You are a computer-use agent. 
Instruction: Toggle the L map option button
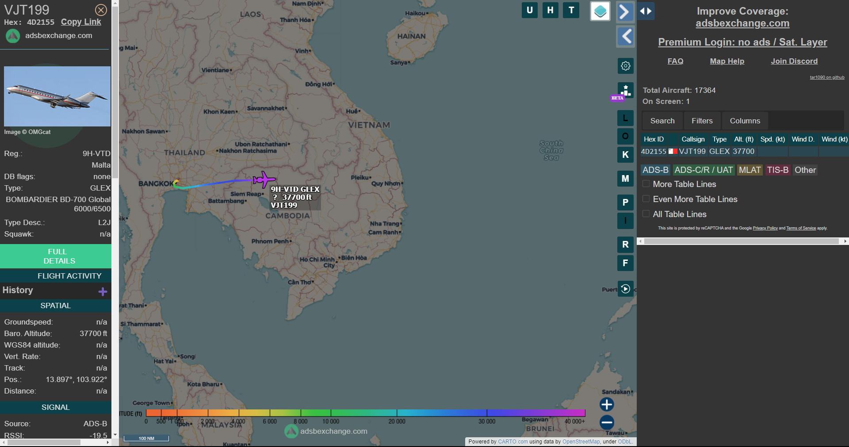pyautogui.click(x=625, y=118)
